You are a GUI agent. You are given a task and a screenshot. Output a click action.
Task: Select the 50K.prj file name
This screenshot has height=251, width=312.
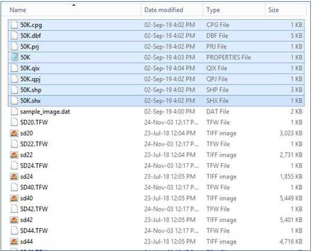tap(30, 47)
